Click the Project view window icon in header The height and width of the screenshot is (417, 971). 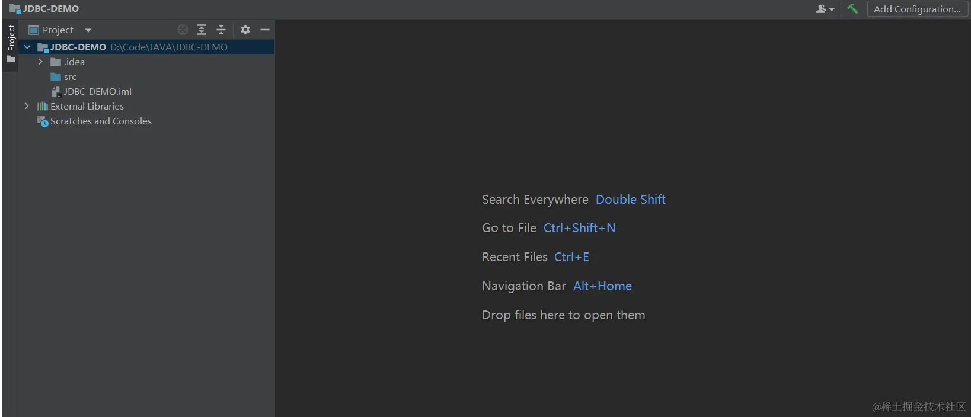pyautogui.click(x=34, y=30)
